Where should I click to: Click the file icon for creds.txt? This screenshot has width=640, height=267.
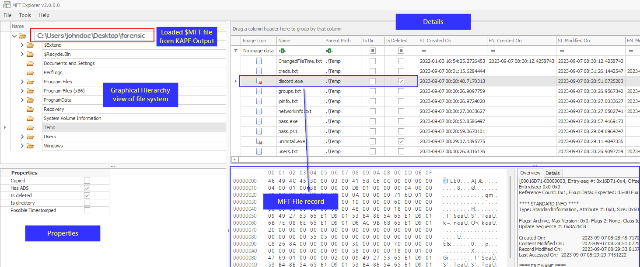[259, 71]
